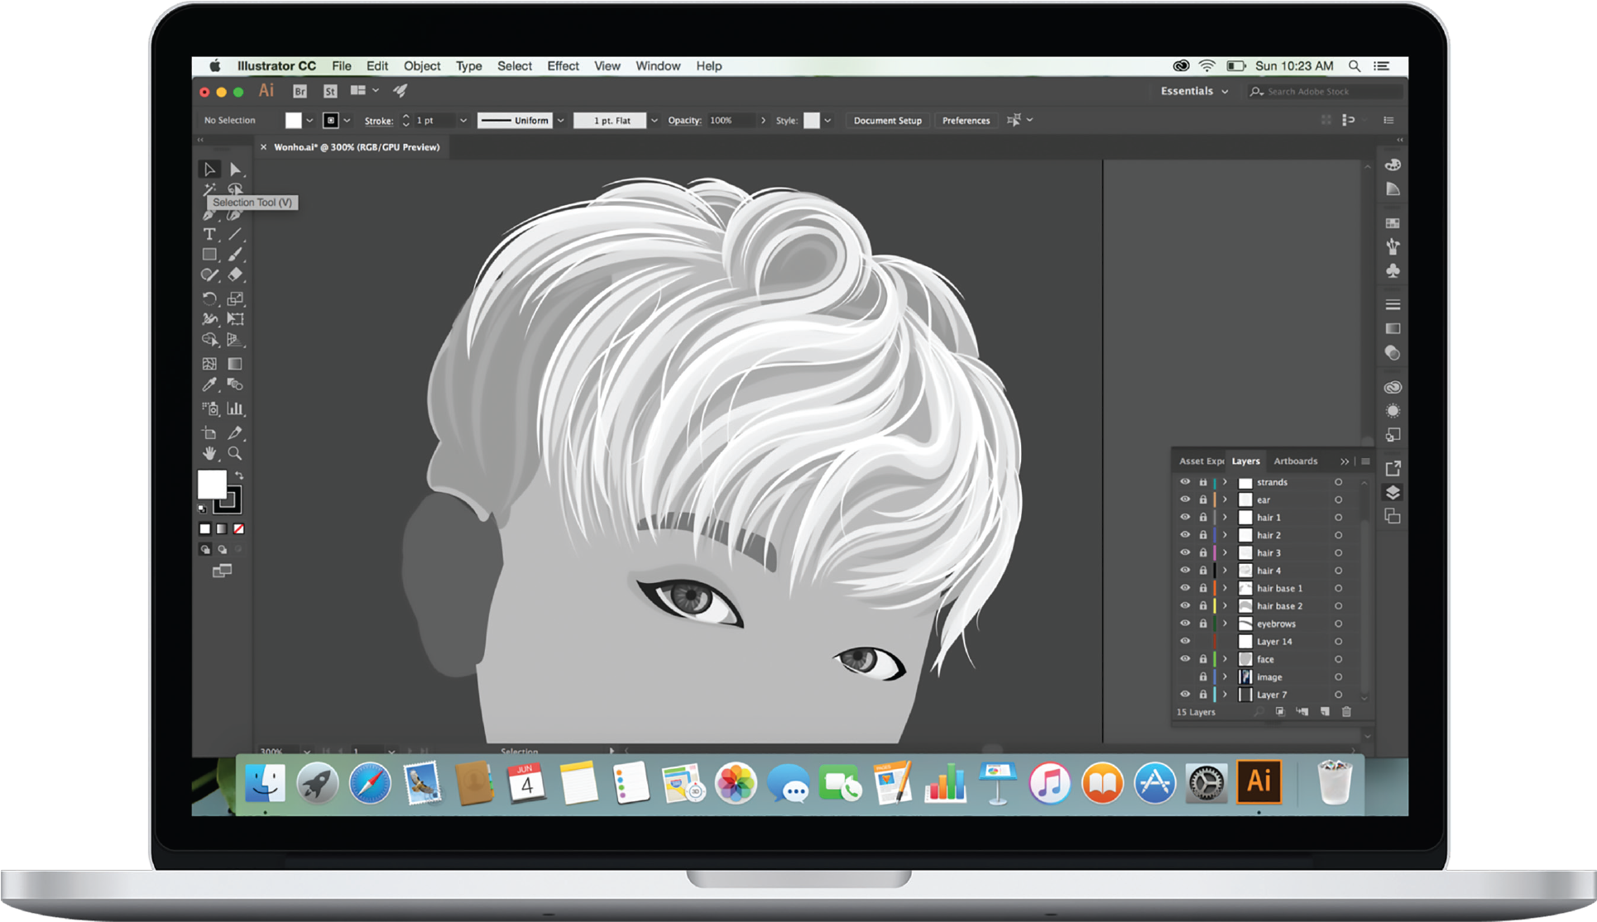Select the Paintbrush tool
The image size is (1597, 922).
236,255
